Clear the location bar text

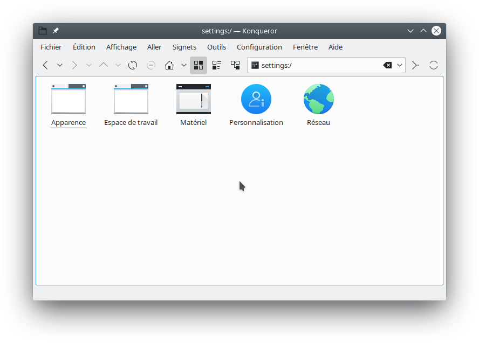[387, 65]
